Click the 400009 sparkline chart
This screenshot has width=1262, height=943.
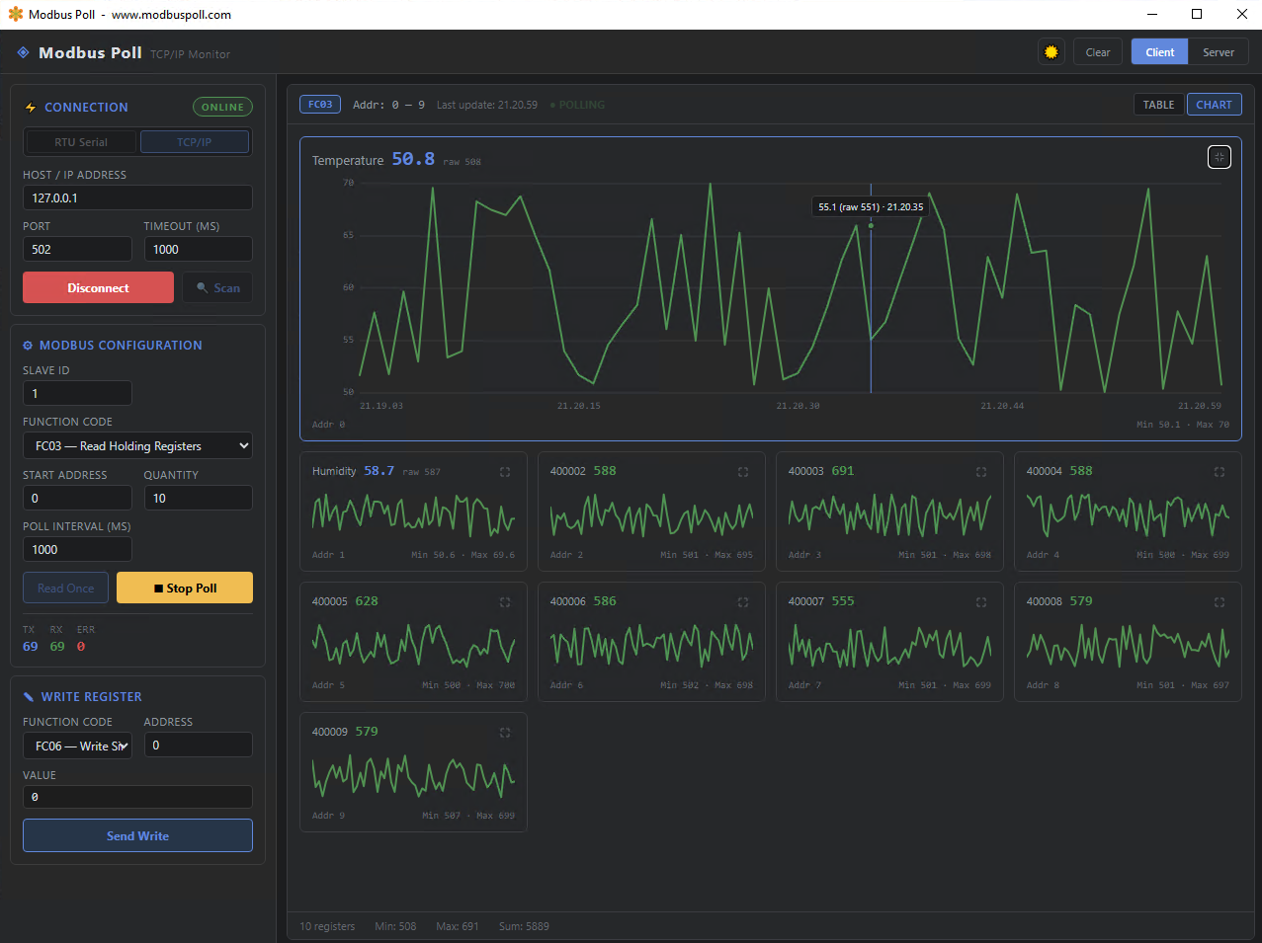(x=413, y=775)
